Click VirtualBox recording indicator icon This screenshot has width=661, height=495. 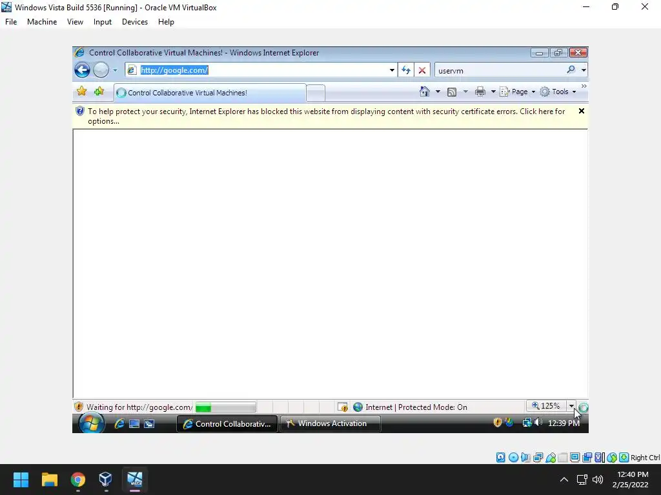click(x=587, y=458)
